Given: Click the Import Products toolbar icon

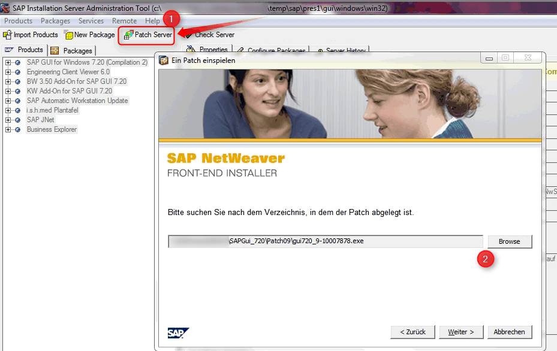Looking at the screenshot, I should (x=7, y=35).
